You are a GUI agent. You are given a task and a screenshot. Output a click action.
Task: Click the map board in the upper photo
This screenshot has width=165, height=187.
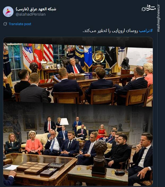tap(140, 56)
